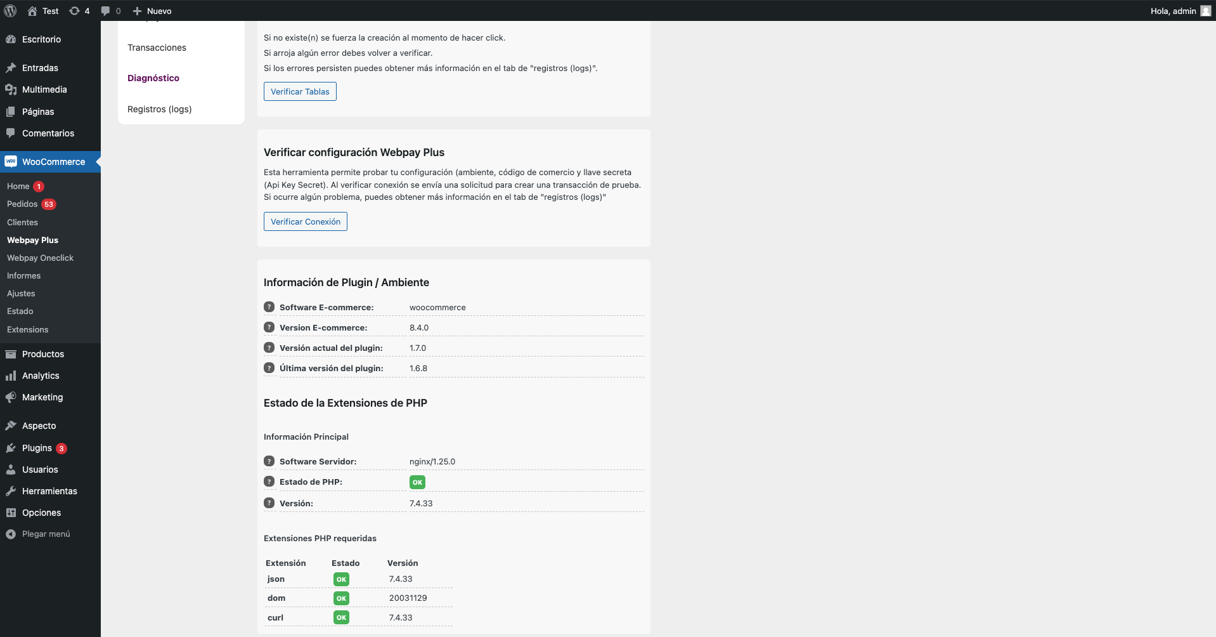Screen dimensions: 1216x637
Task: Click the OK badge for Estado de PHP
Action: coord(417,482)
